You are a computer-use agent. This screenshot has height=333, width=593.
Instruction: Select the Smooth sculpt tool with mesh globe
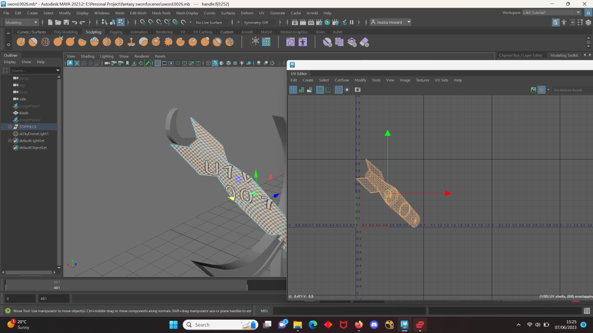[x=45, y=42]
